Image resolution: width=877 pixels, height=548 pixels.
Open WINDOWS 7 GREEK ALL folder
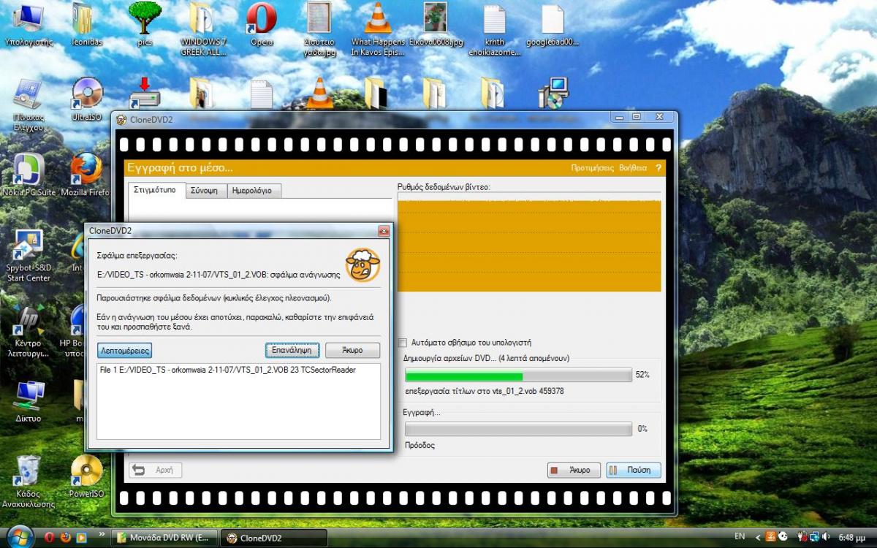(202, 29)
